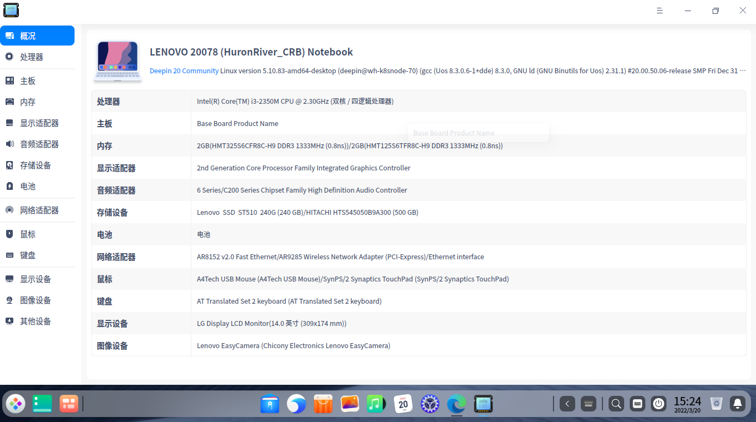Select the Intel(R) Core(TM) i3-2350M CPU text

click(295, 102)
